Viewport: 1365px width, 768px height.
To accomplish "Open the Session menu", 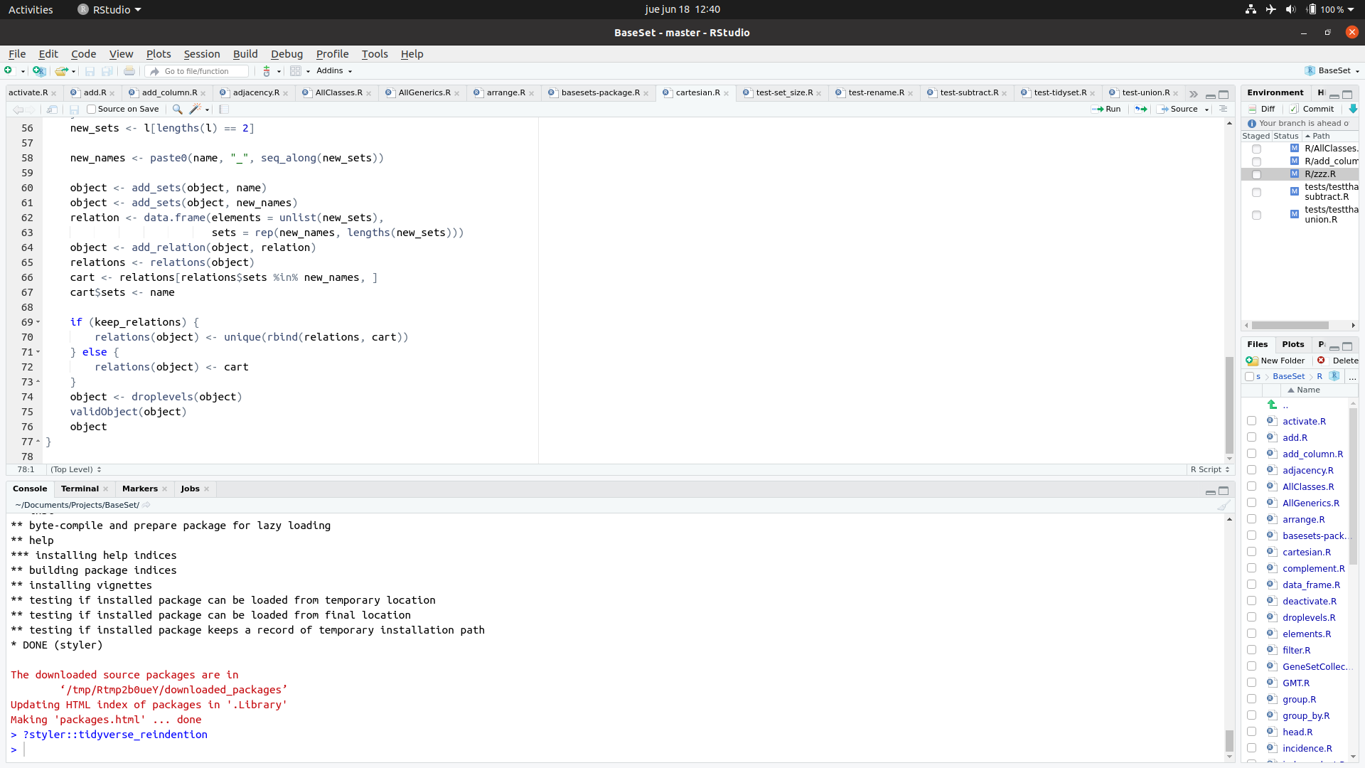I will tap(201, 54).
